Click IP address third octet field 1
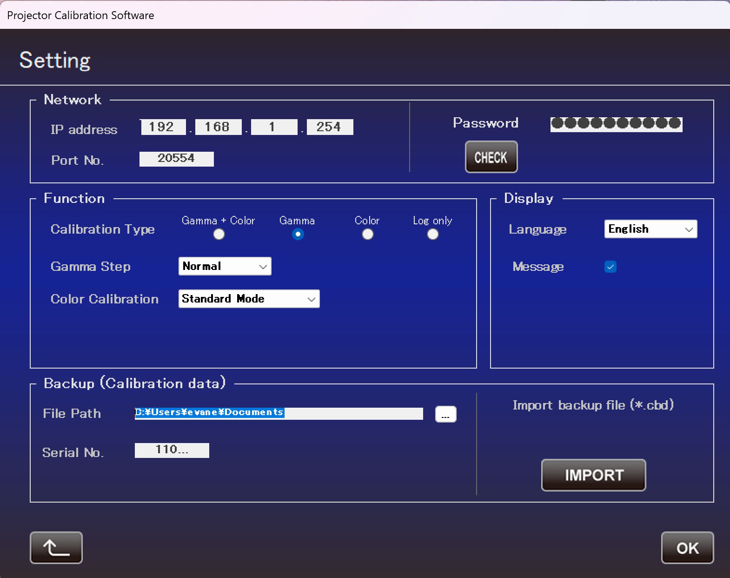This screenshot has height=578, width=730. 274,127
